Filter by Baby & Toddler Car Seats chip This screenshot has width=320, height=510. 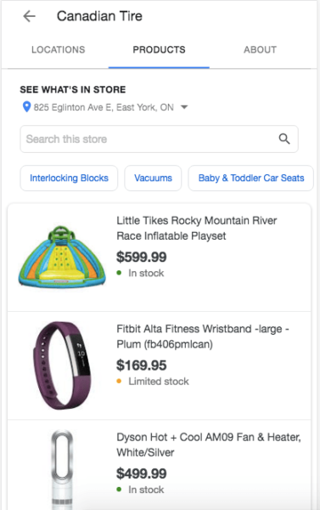point(250,178)
